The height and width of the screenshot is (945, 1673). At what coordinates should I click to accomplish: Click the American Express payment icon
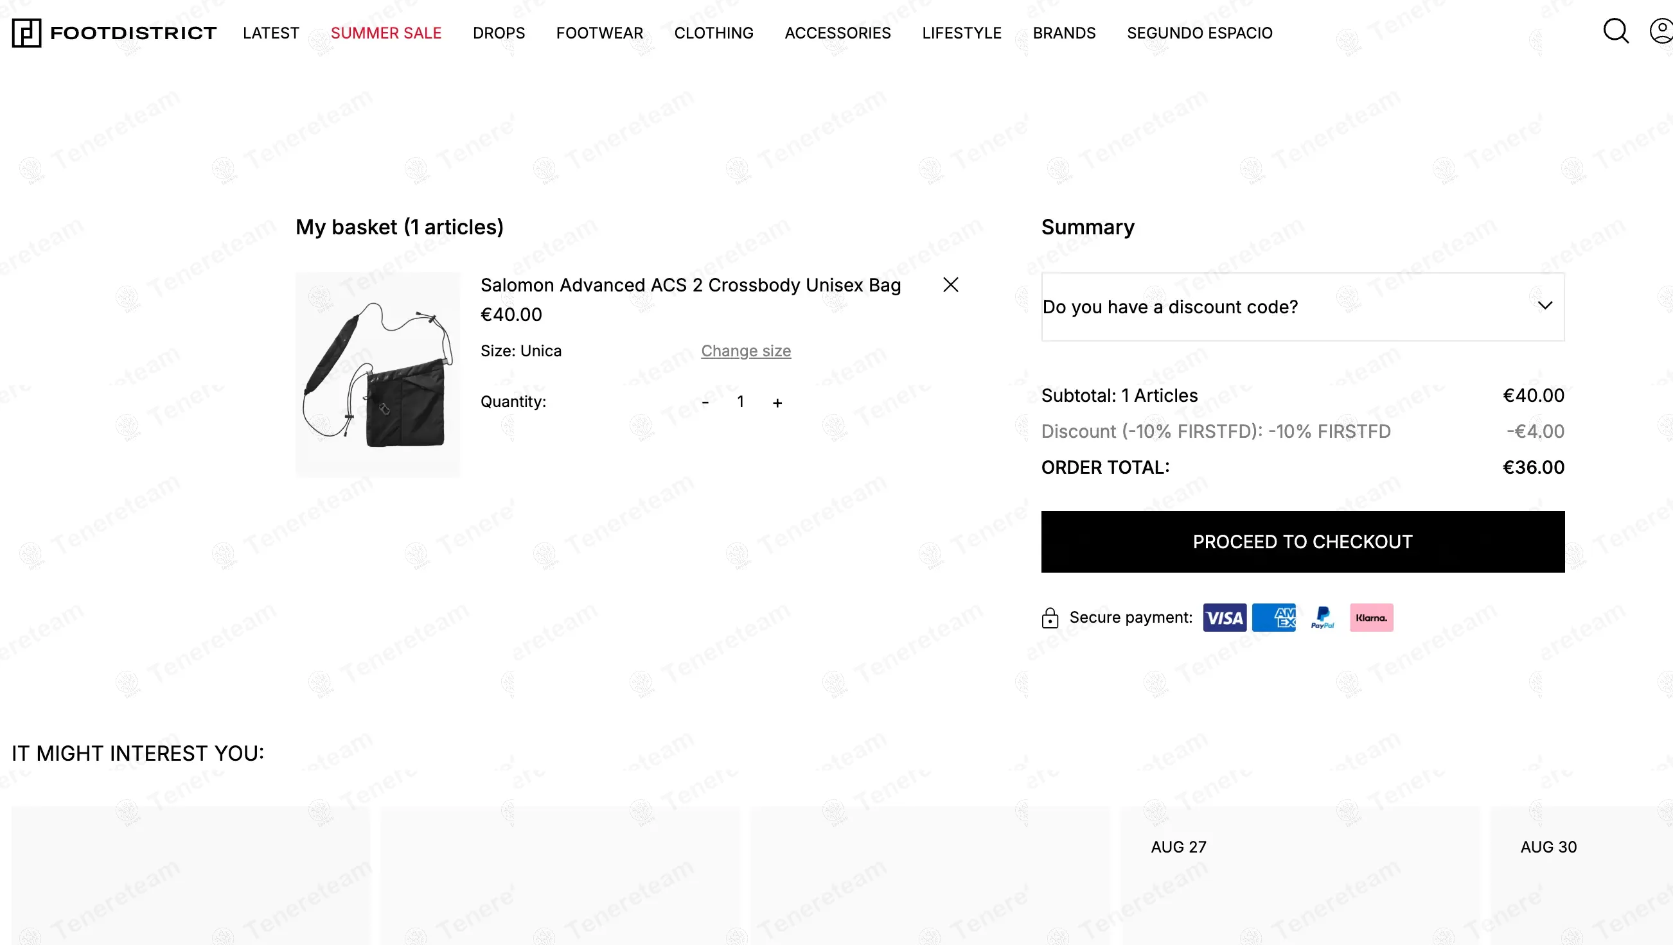click(x=1273, y=617)
